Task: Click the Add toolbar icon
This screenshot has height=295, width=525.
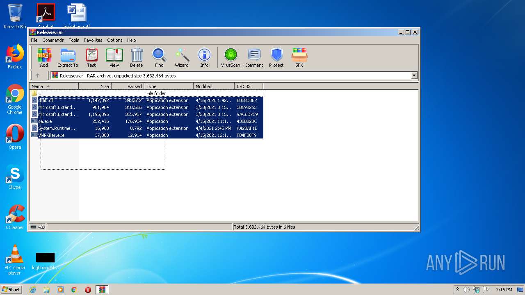Action: (44, 57)
